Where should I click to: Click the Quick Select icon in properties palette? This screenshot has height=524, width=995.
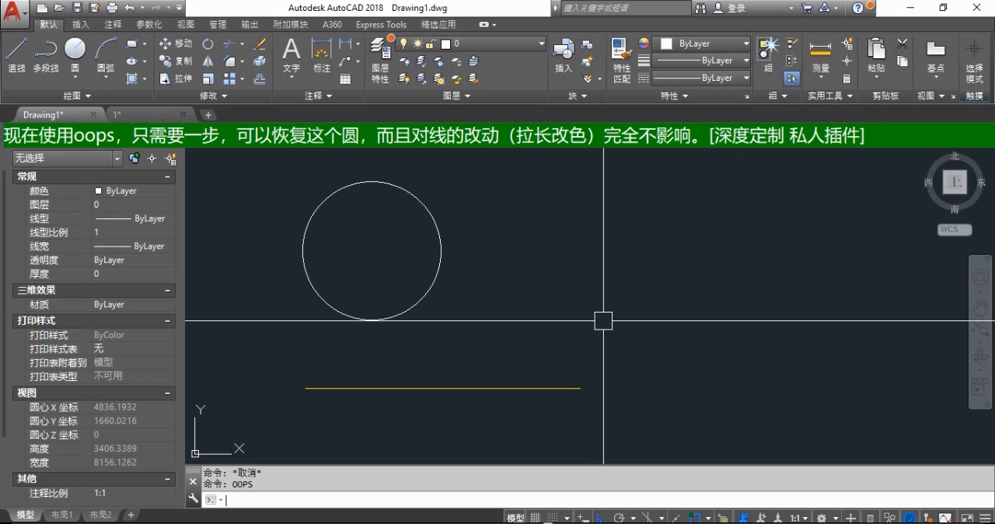pos(171,159)
